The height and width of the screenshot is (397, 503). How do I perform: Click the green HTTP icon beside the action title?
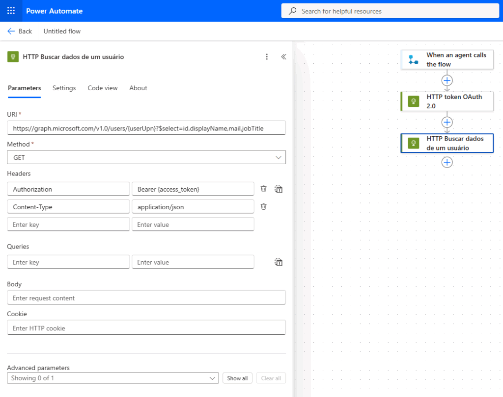13,57
